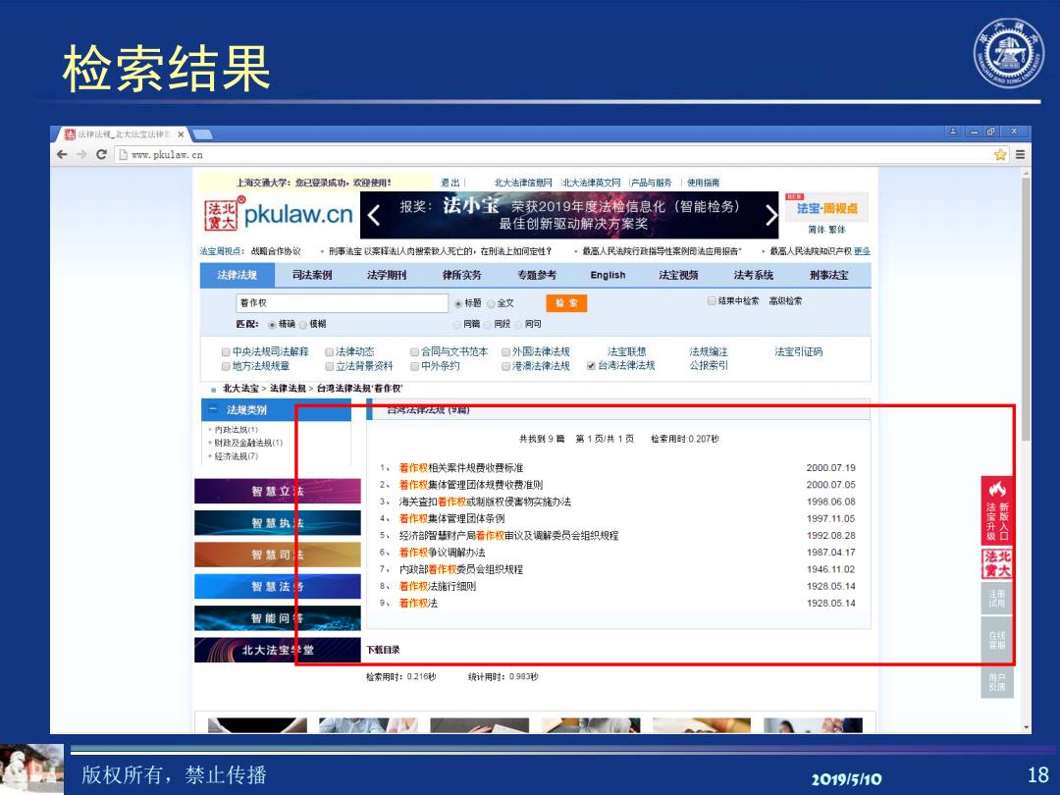Open the 使用指南 link

point(703,183)
